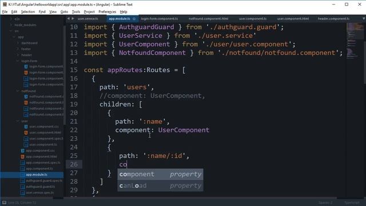Open the Find menu
This screenshot has width=366, height=206.
42,11
